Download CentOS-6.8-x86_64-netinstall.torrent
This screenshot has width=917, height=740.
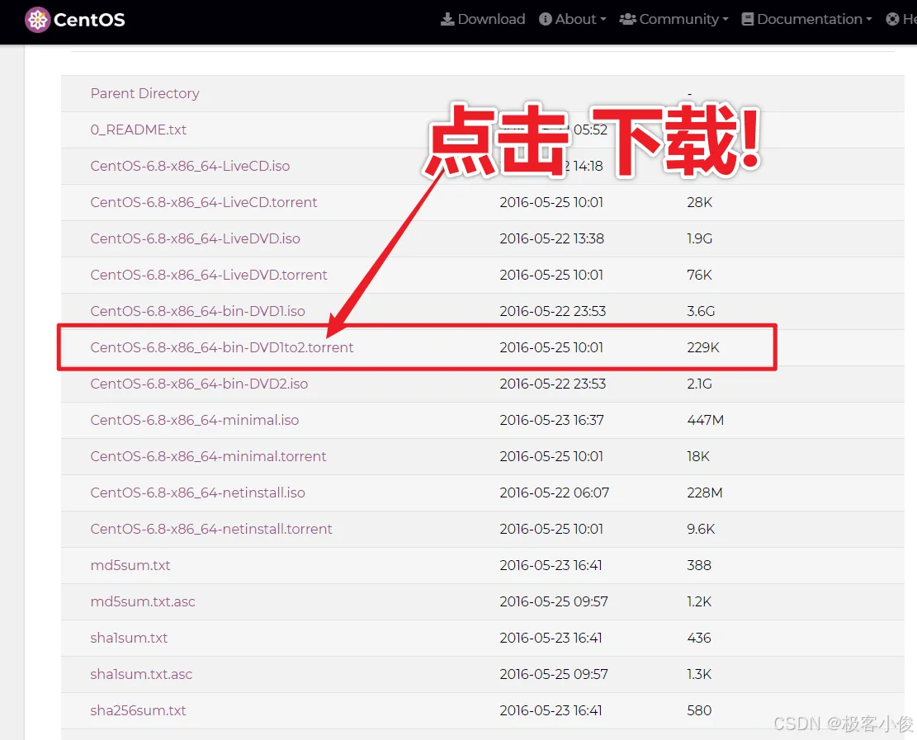(211, 529)
